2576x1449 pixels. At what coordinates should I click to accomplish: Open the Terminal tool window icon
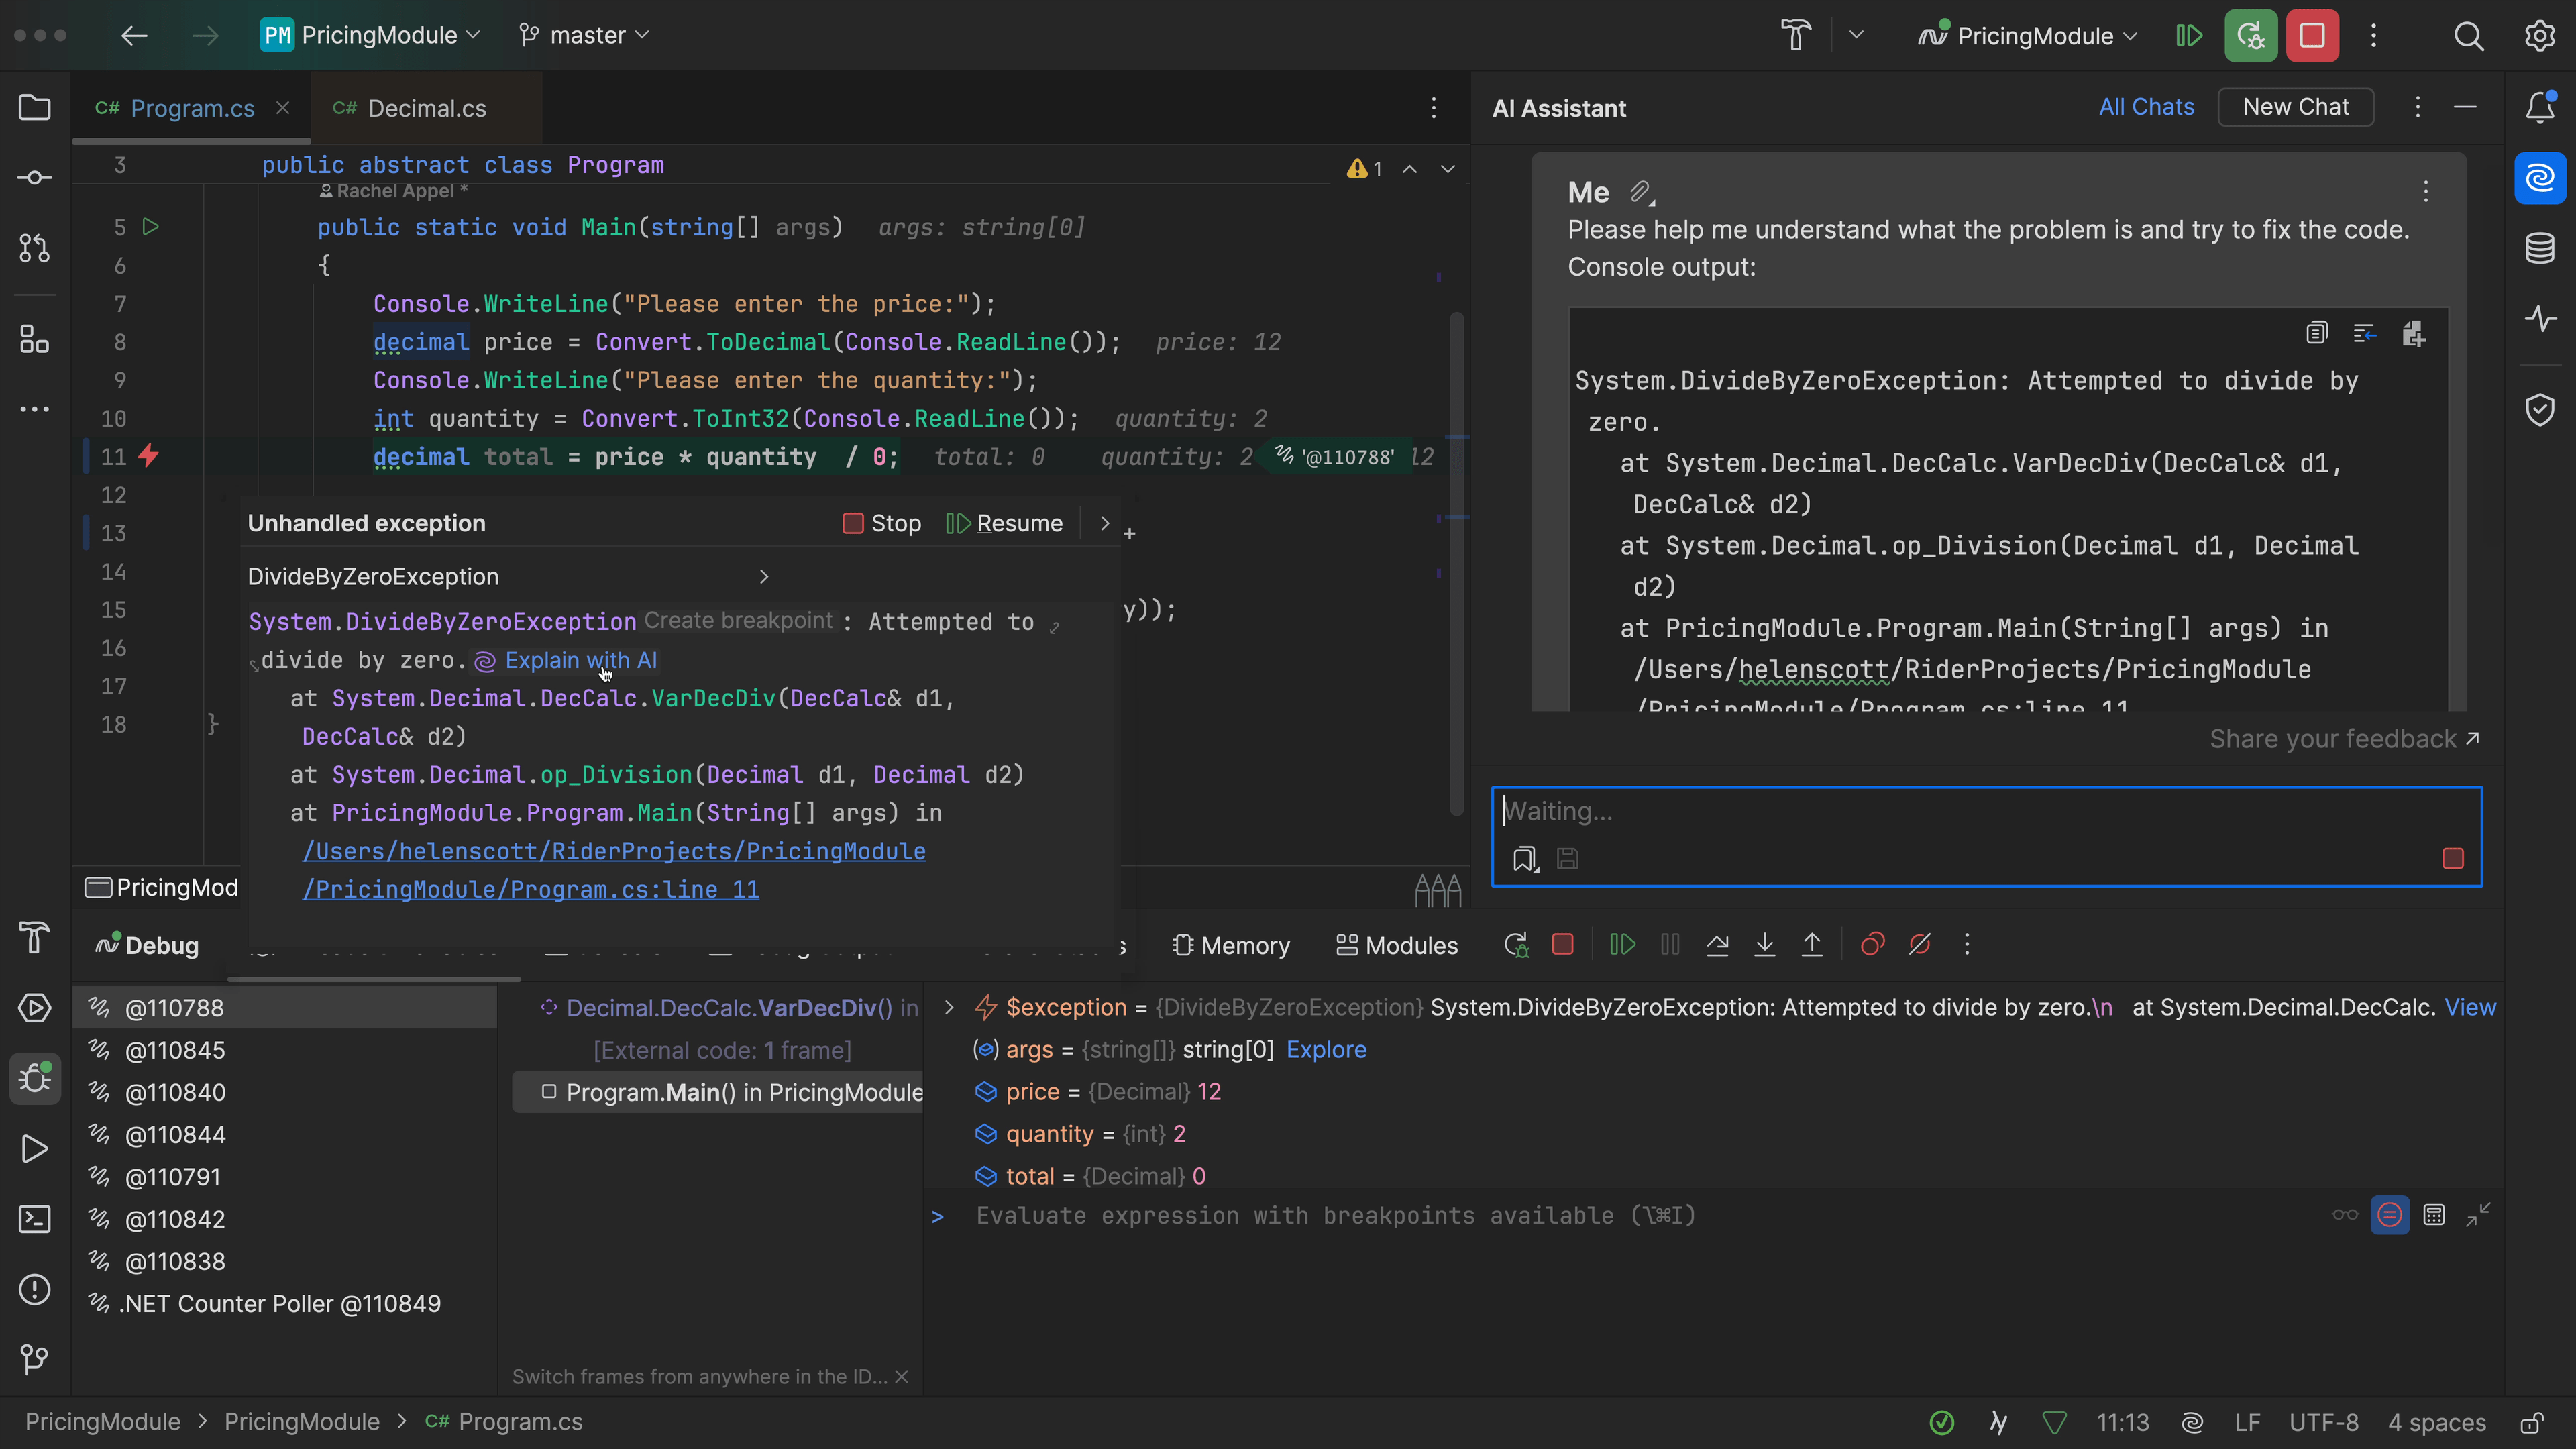35,1219
